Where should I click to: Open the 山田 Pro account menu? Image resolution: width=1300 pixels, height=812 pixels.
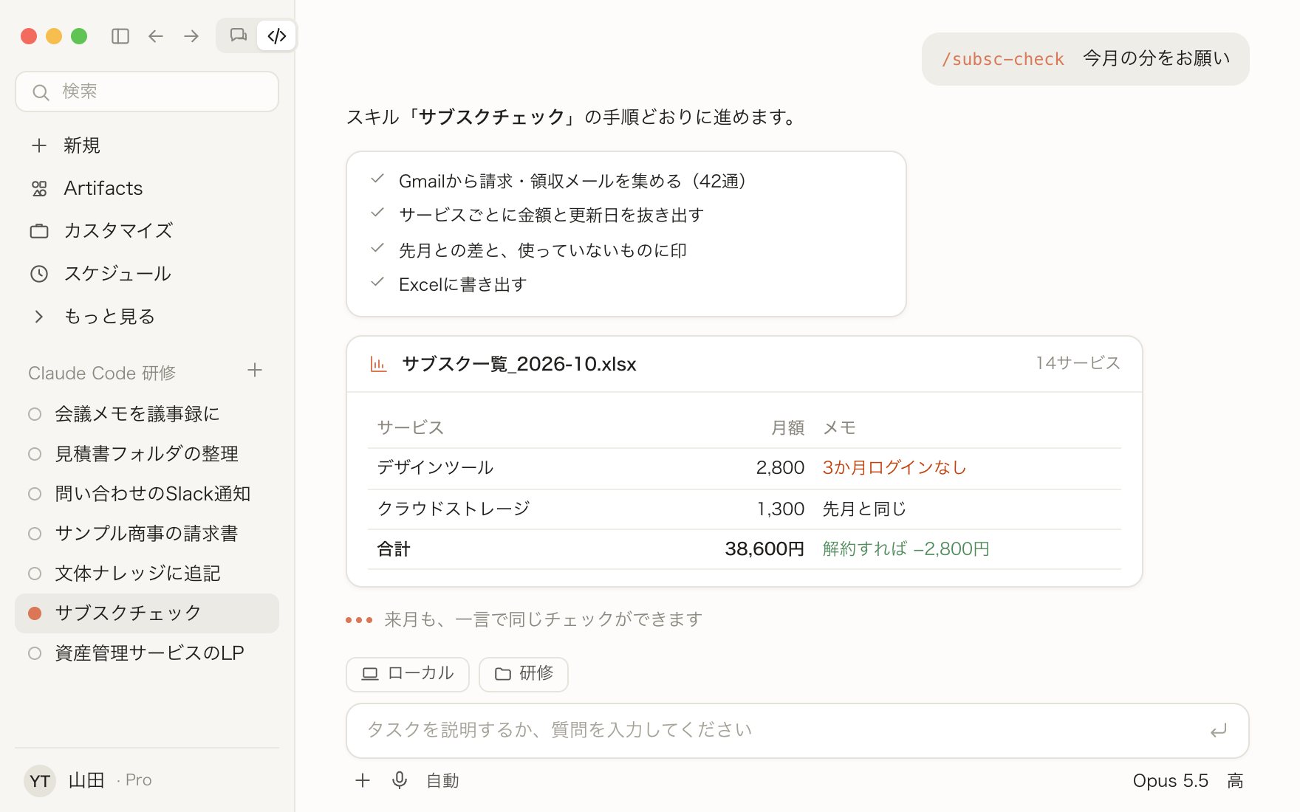pos(147,780)
